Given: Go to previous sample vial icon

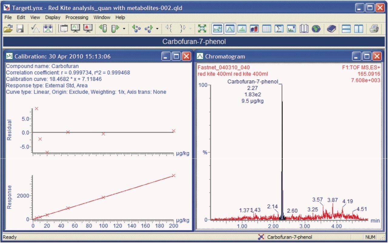Looking at the screenshot, I should [103, 29].
